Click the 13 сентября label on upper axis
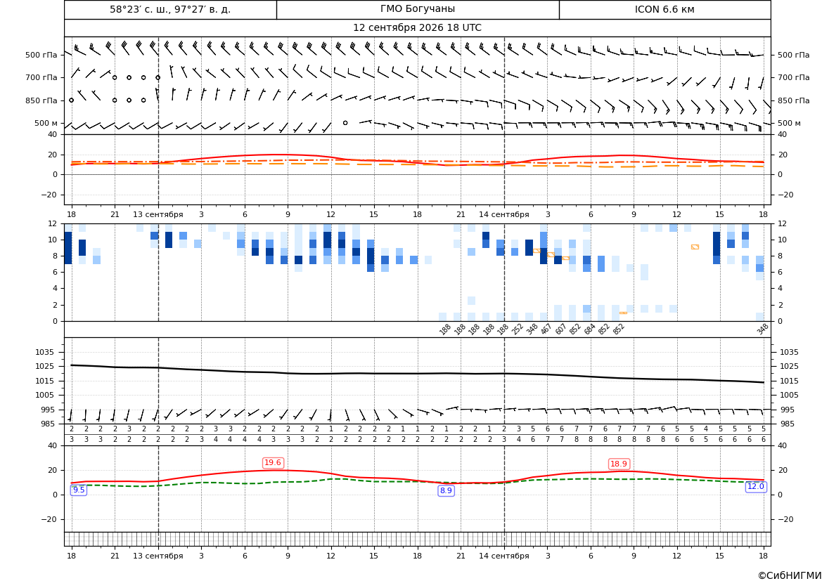Viewport: 822px width, 581px height. pos(158,214)
